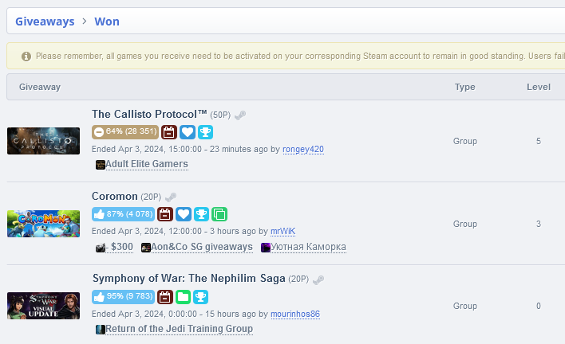Open the calendar icon in The Callisto Protocol row
565x344 pixels.
pos(169,132)
